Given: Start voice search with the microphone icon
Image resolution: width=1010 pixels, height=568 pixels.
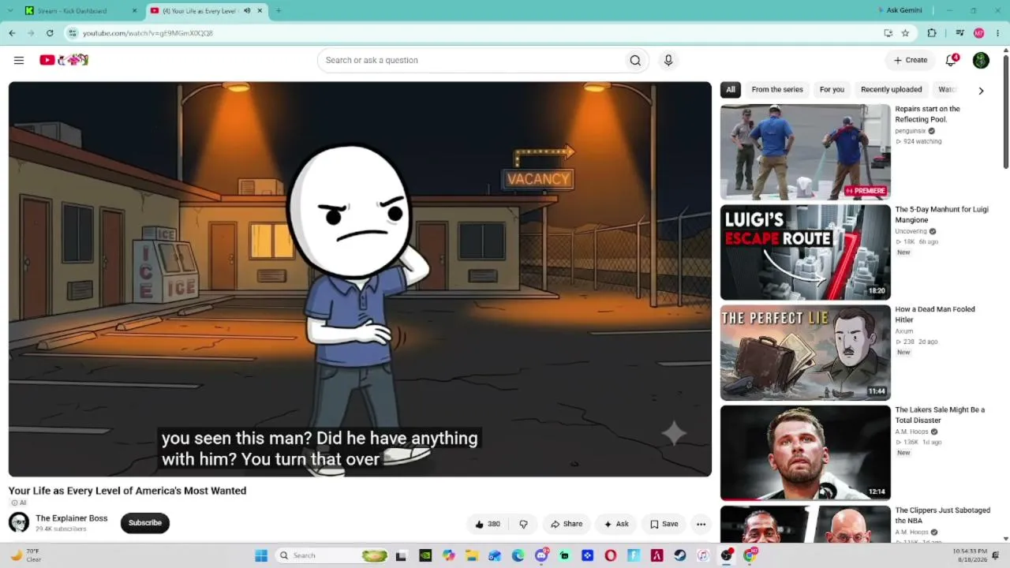Looking at the screenshot, I should point(668,60).
